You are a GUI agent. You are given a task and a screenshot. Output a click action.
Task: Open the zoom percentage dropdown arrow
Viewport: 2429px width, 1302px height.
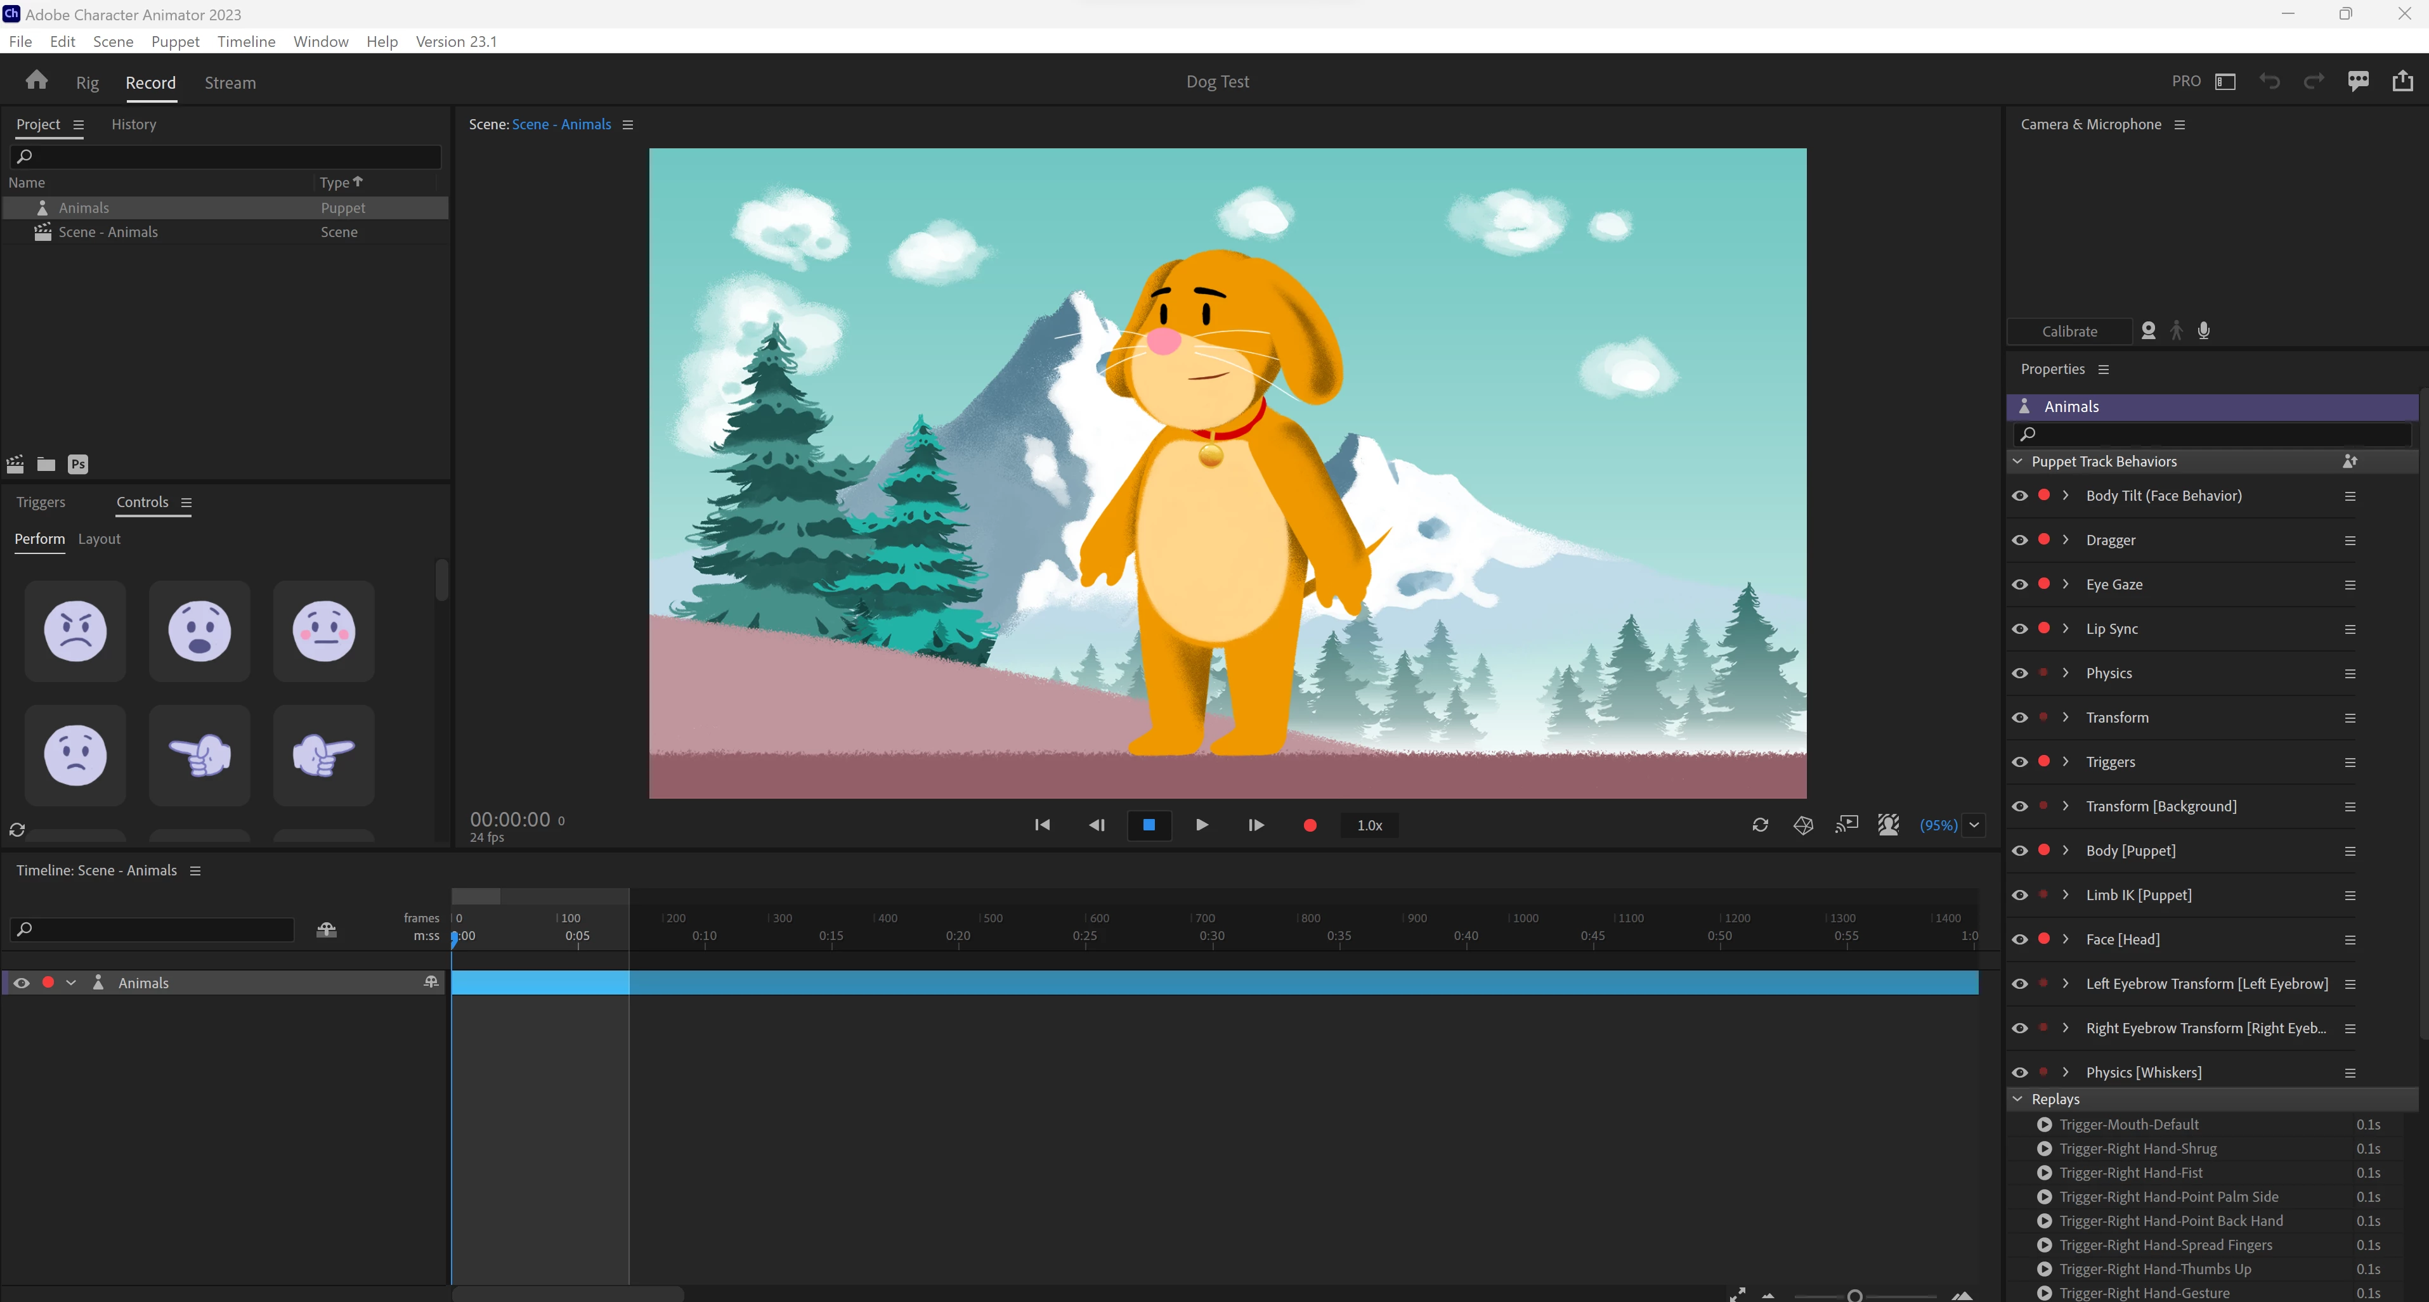tap(1974, 825)
